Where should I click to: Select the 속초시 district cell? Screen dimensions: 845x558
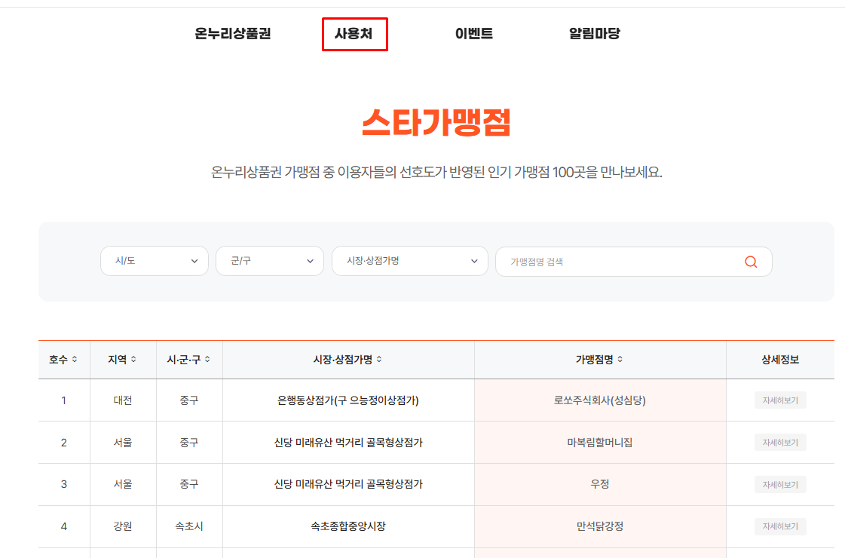tap(189, 526)
